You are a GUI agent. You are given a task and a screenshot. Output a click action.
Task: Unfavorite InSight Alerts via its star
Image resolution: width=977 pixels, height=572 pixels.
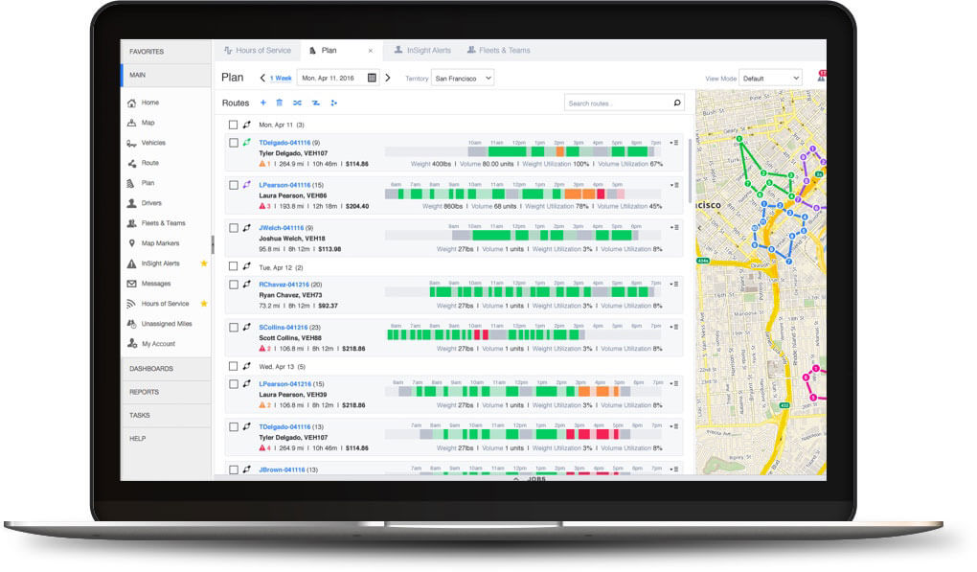(204, 263)
